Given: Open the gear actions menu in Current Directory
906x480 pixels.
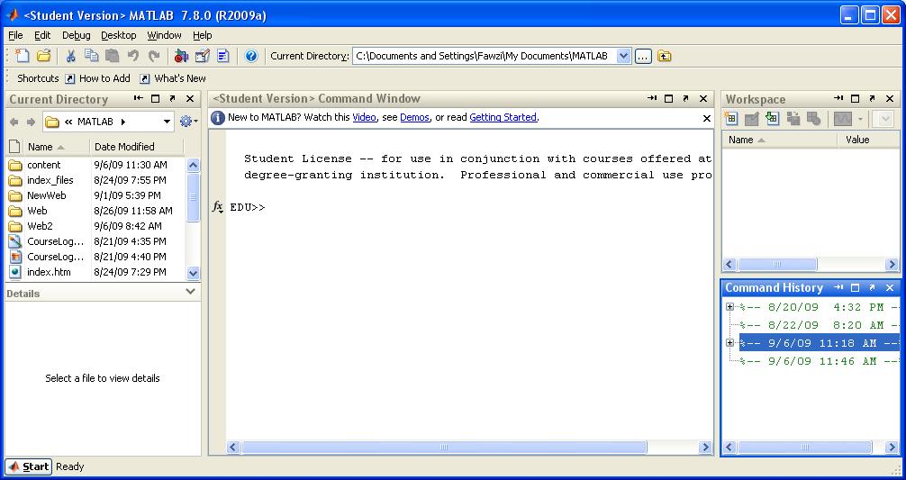Looking at the screenshot, I should tap(188, 122).
